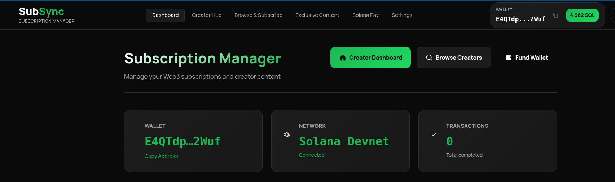Go to Browse & Subscribe
This screenshot has width=615, height=182.
point(258,15)
